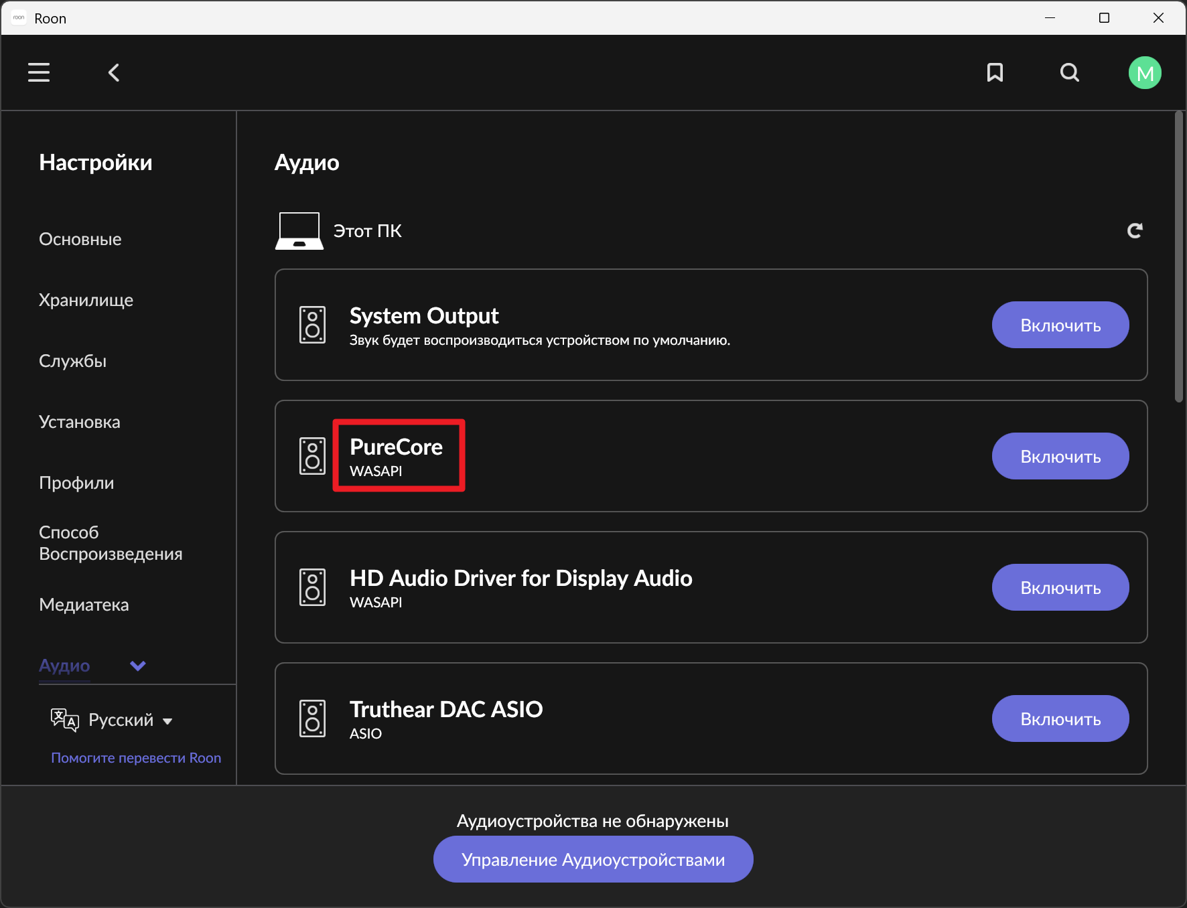The image size is (1187, 908).
Task: Open bookmarks from the top bar
Action: coord(995,72)
